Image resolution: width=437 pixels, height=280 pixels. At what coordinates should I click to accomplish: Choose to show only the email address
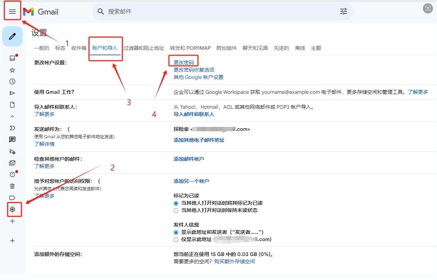tap(175, 240)
